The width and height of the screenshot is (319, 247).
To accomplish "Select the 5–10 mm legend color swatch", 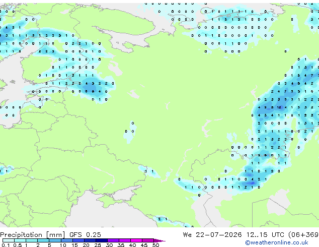I will click(55, 240).
